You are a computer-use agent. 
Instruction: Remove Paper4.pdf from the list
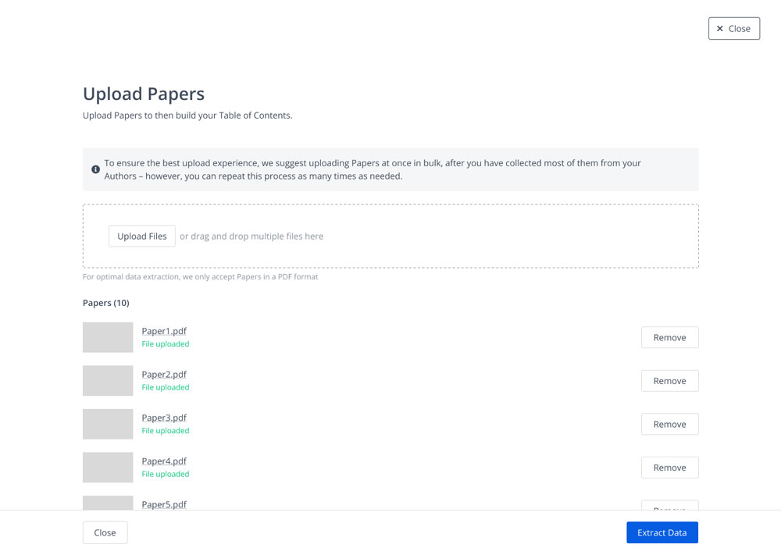(669, 468)
